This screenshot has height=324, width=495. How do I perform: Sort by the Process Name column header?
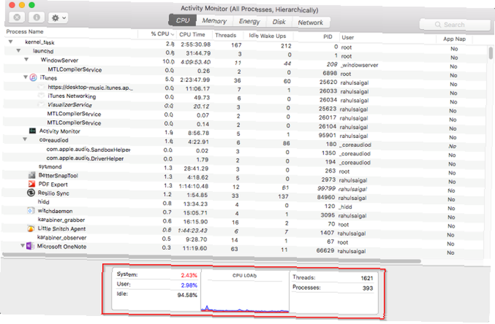25,32
